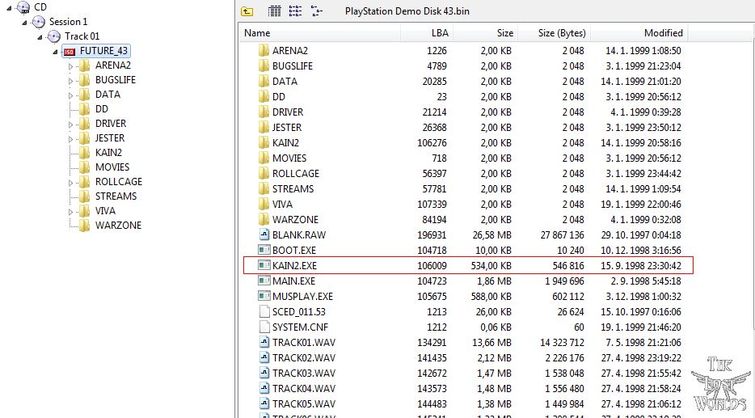Click the TRACK01.WAV audio icon
The width and height of the screenshot is (755, 418).
click(x=264, y=342)
